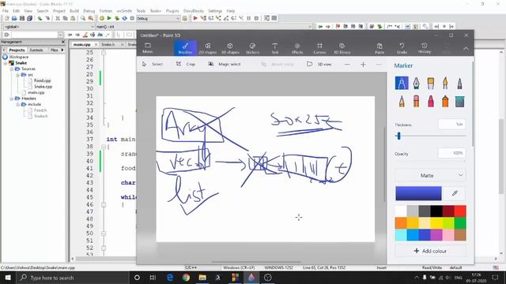
Task: Choose the Oil brush tool
Action: click(x=430, y=83)
